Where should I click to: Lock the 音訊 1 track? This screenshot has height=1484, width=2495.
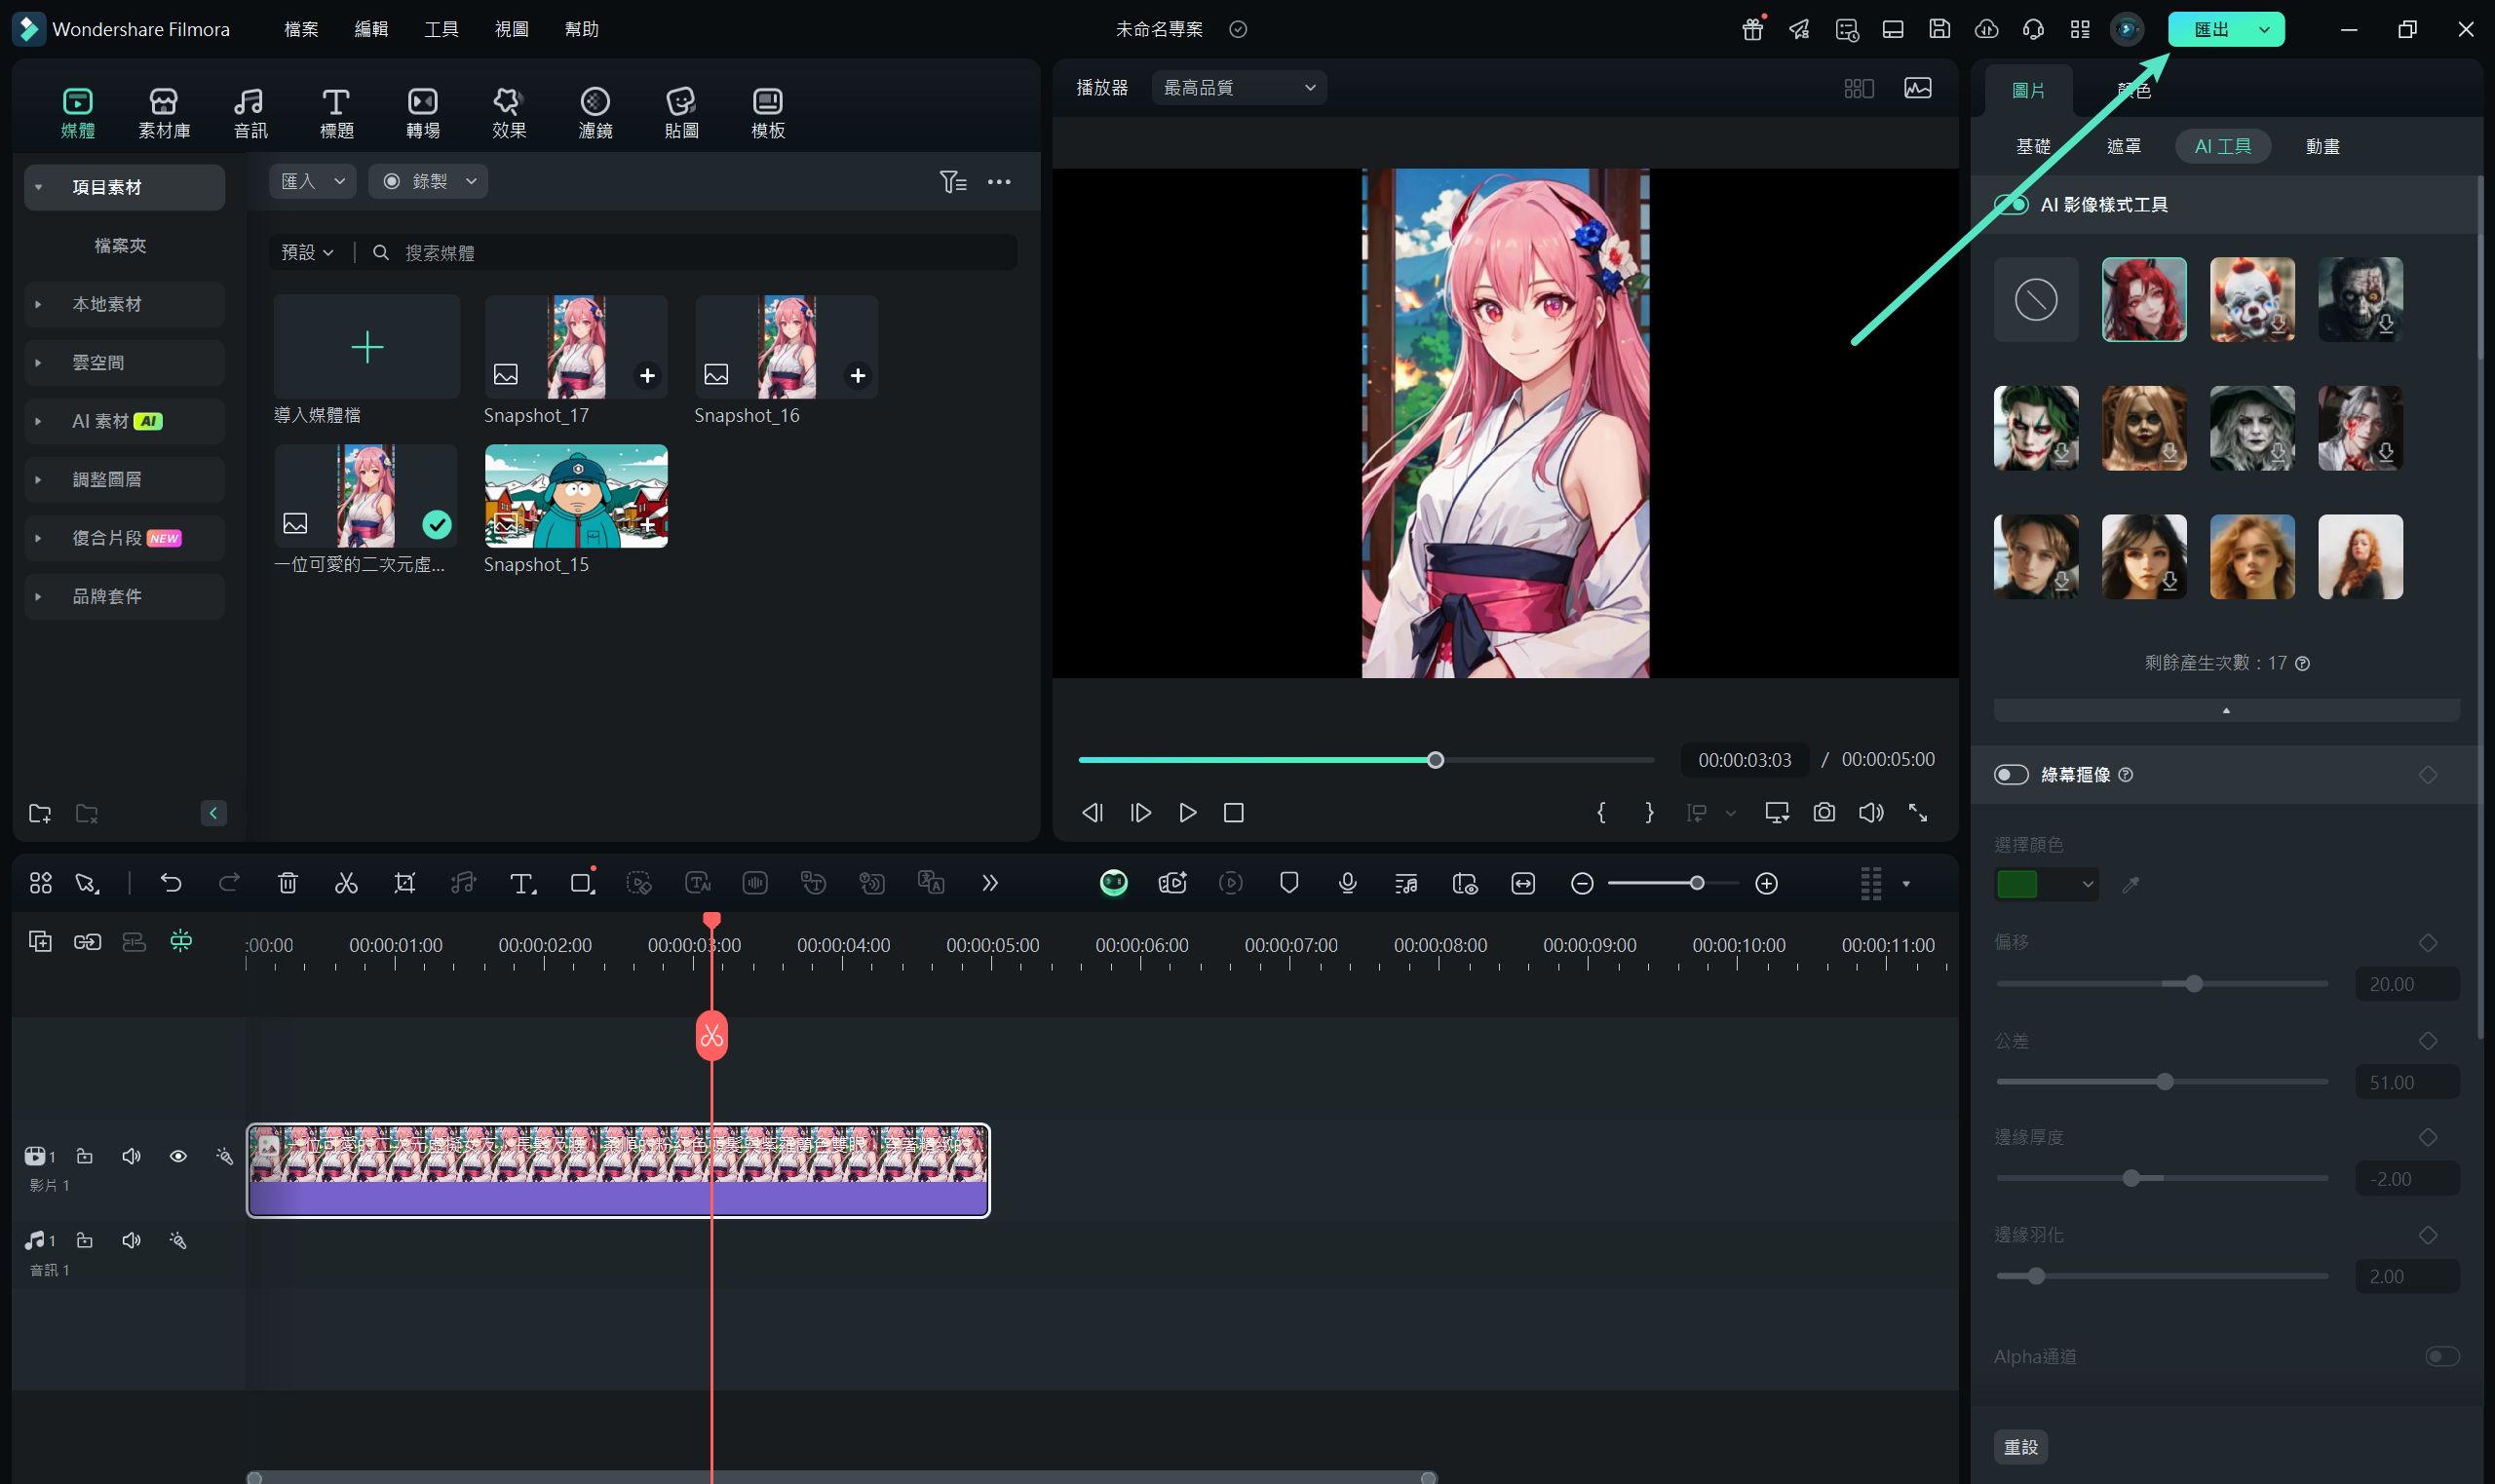85,1240
